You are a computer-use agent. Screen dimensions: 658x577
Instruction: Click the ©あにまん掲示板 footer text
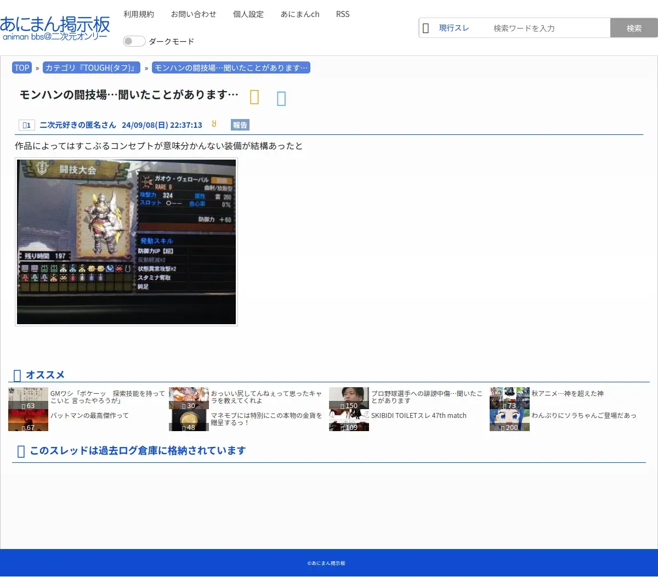pos(326,563)
